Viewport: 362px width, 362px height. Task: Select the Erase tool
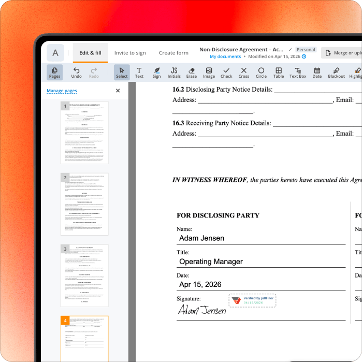(x=192, y=73)
